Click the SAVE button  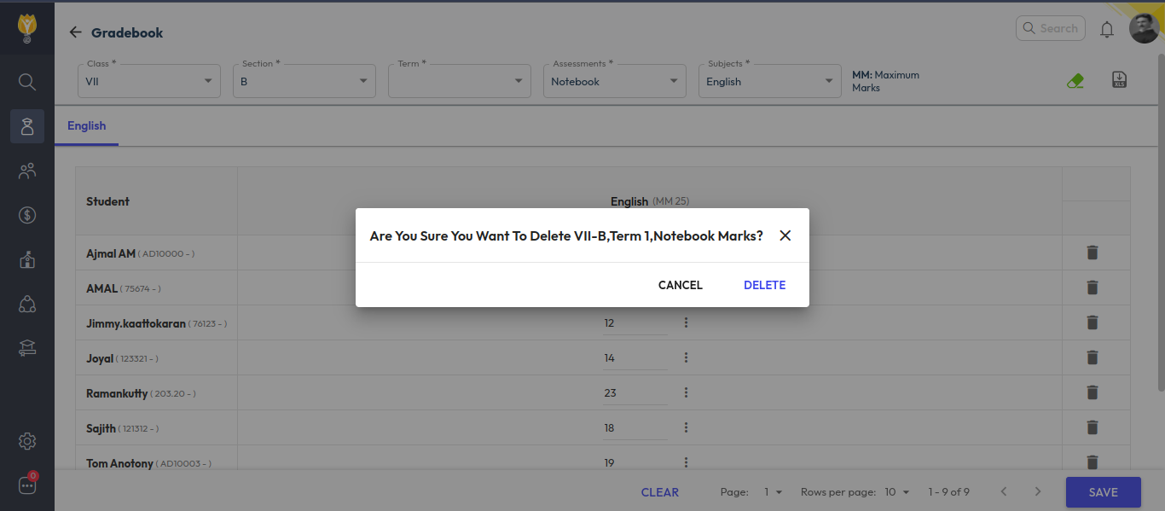point(1103,492)
